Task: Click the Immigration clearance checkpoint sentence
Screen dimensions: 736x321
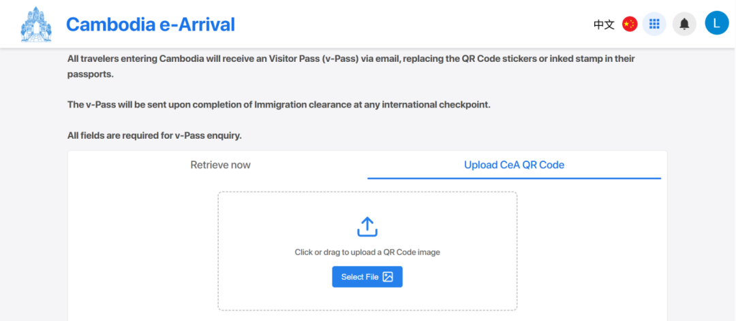Action: click(x=279, y=105)
